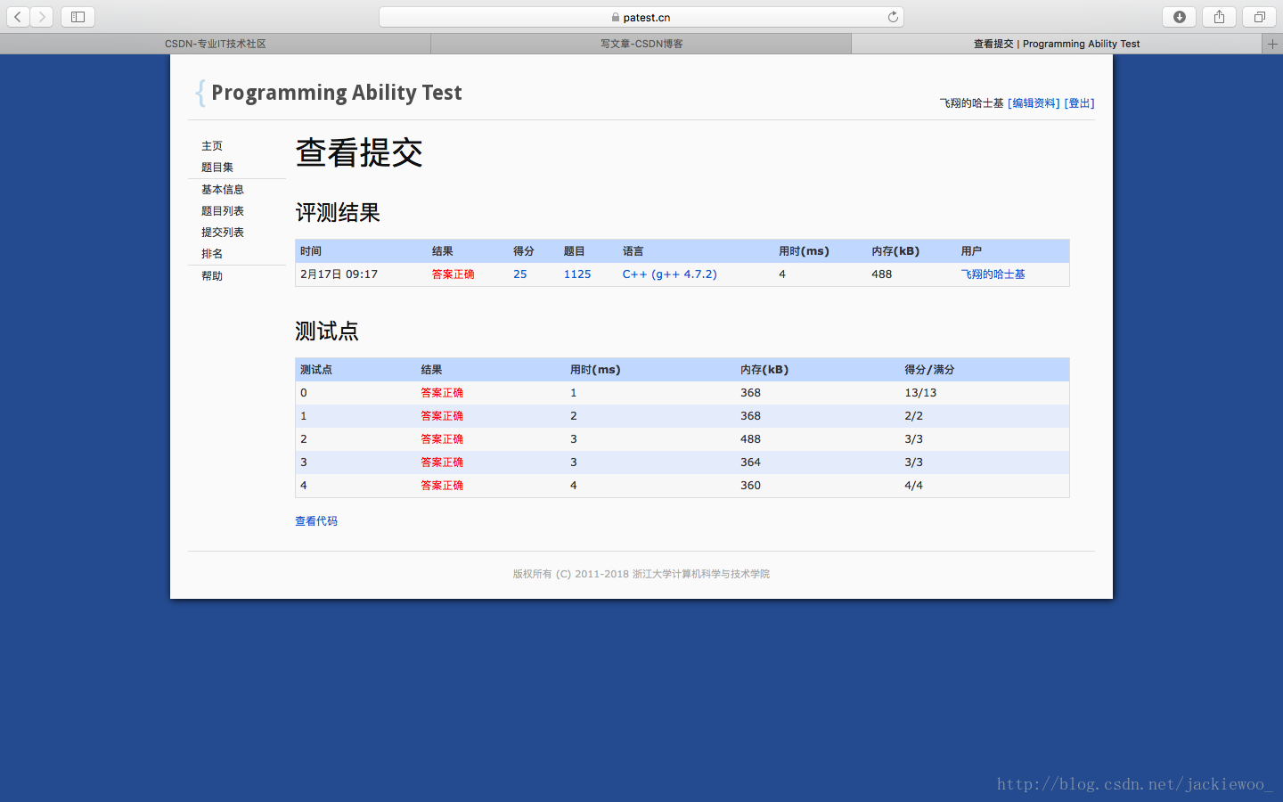Click score link 25 in results

click(520, 274)
